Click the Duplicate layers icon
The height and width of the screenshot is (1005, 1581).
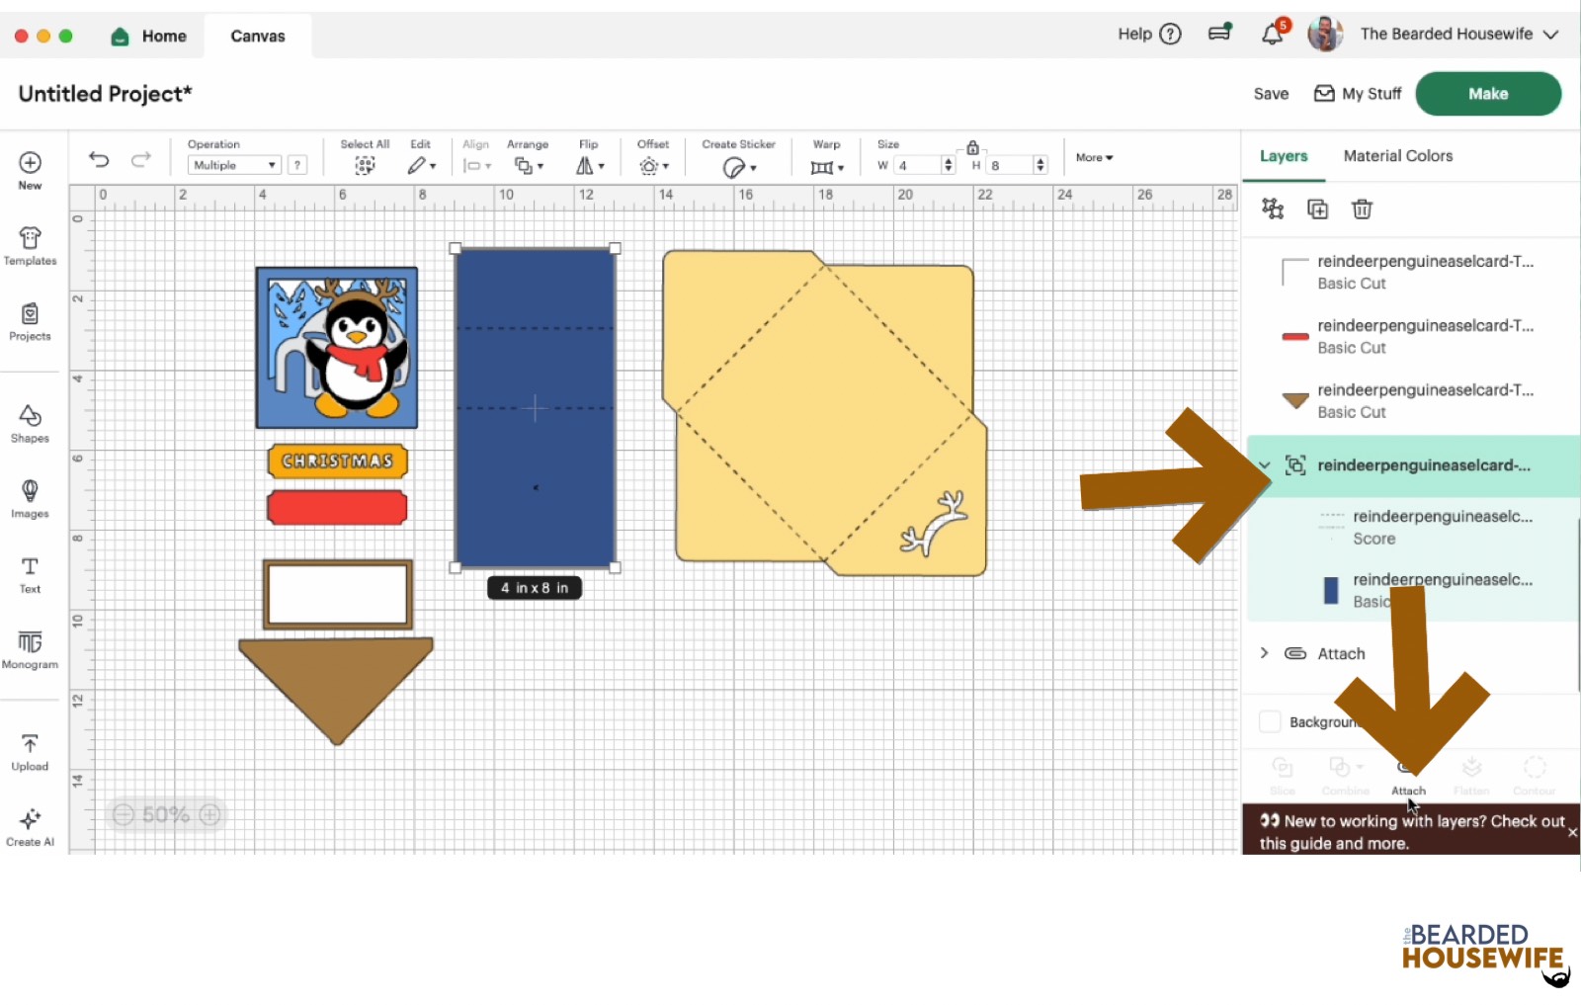click(x=1317, y=209)
